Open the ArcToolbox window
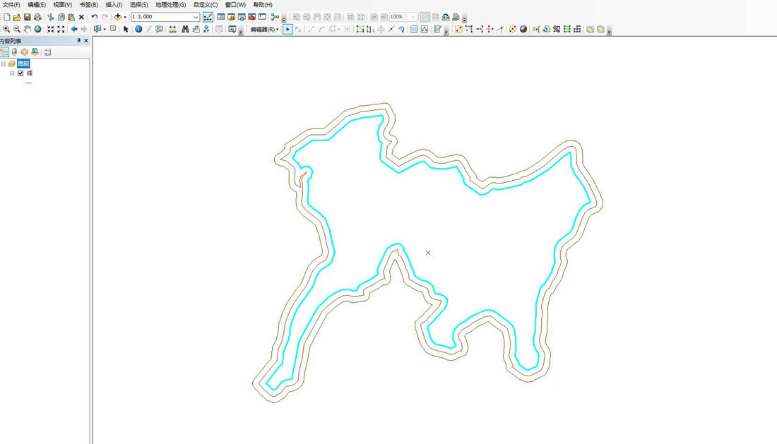Screen dimensions: 777x444 coord(251,17)
